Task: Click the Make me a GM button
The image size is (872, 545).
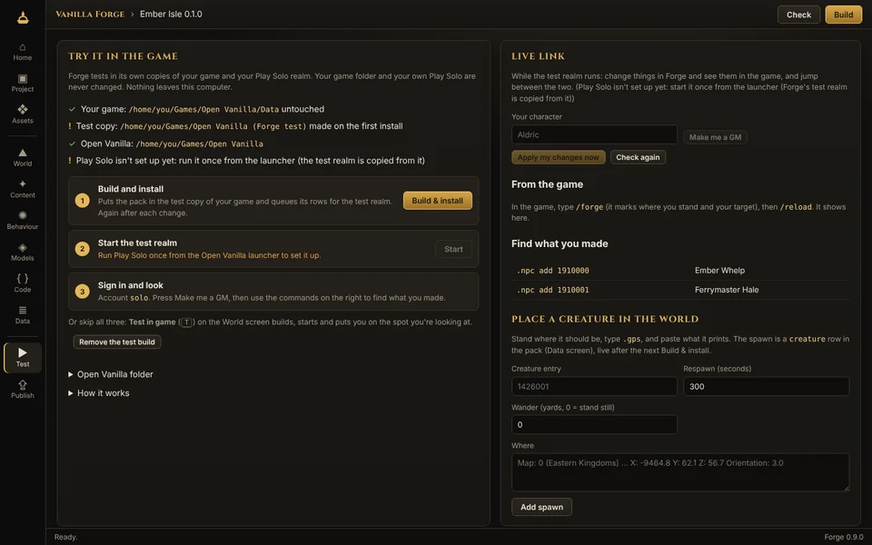Action: (x=715, y=137)
